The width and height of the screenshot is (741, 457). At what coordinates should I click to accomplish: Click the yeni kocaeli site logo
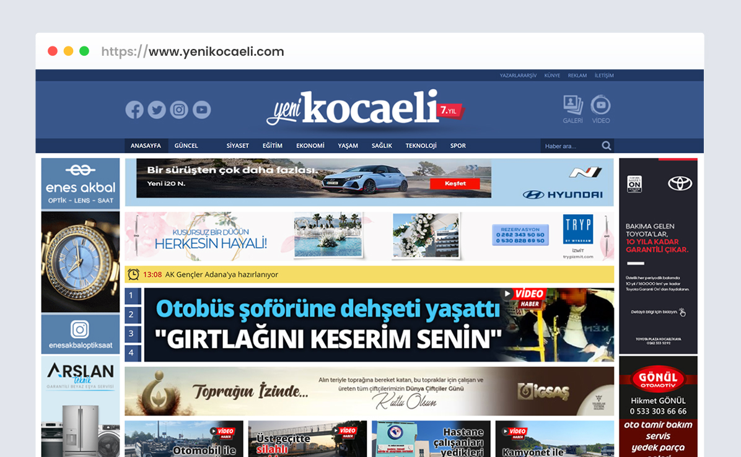tap(366, 110)
